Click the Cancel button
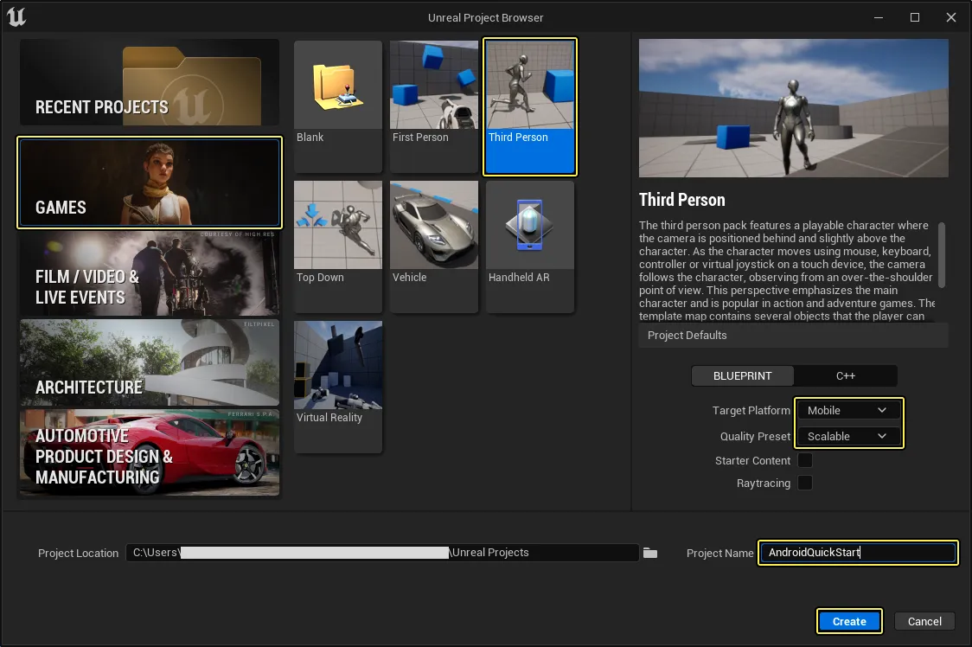 click(924, 622)
